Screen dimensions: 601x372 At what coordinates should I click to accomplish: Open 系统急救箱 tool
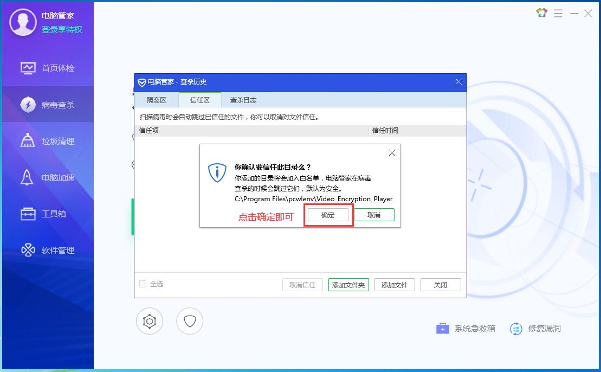coord(466,329)
